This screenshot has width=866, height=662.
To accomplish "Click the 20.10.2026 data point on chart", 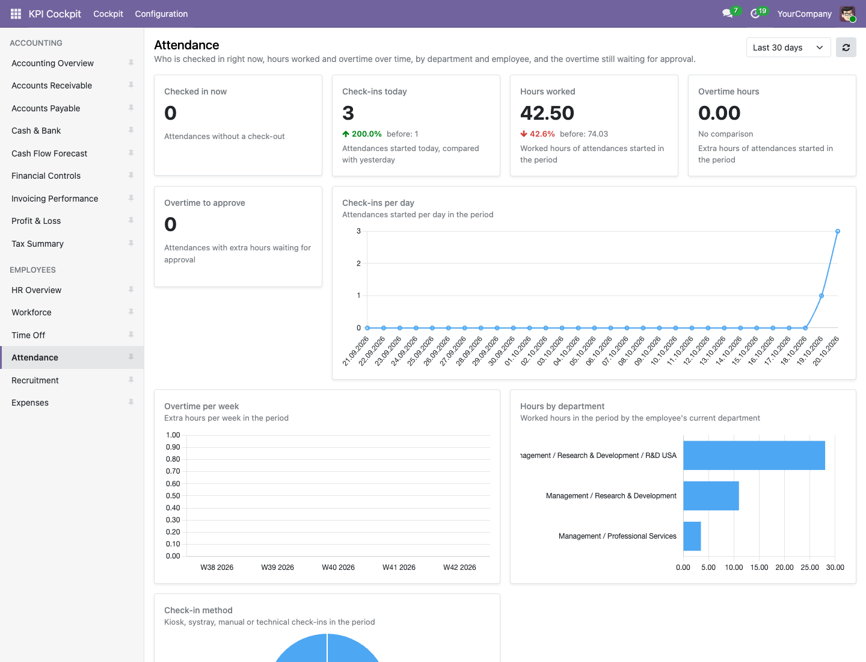I will pos(838,231).
